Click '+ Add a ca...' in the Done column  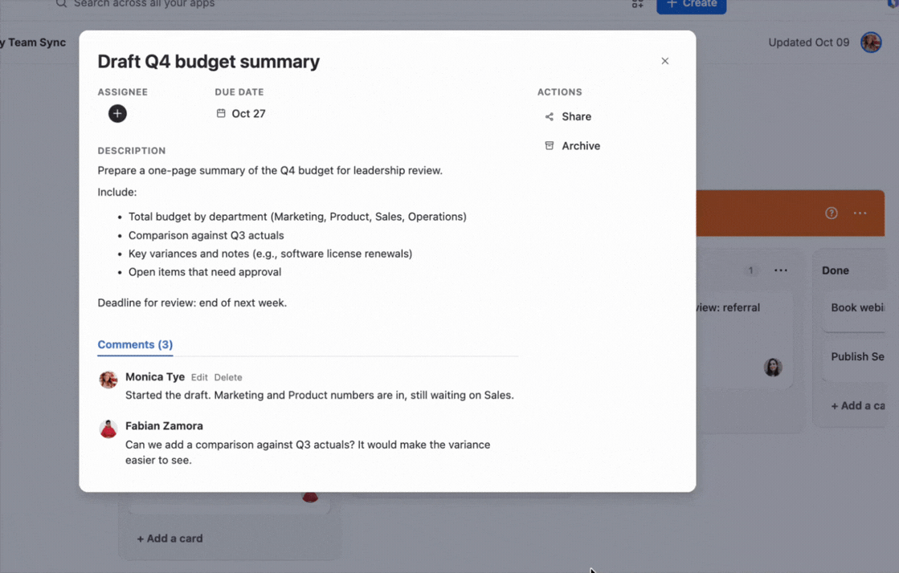[x=858, y=406]
